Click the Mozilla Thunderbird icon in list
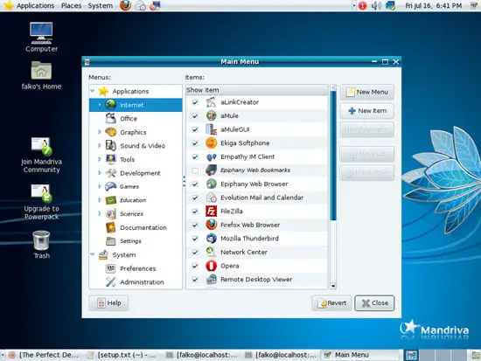 pos(211,239)
